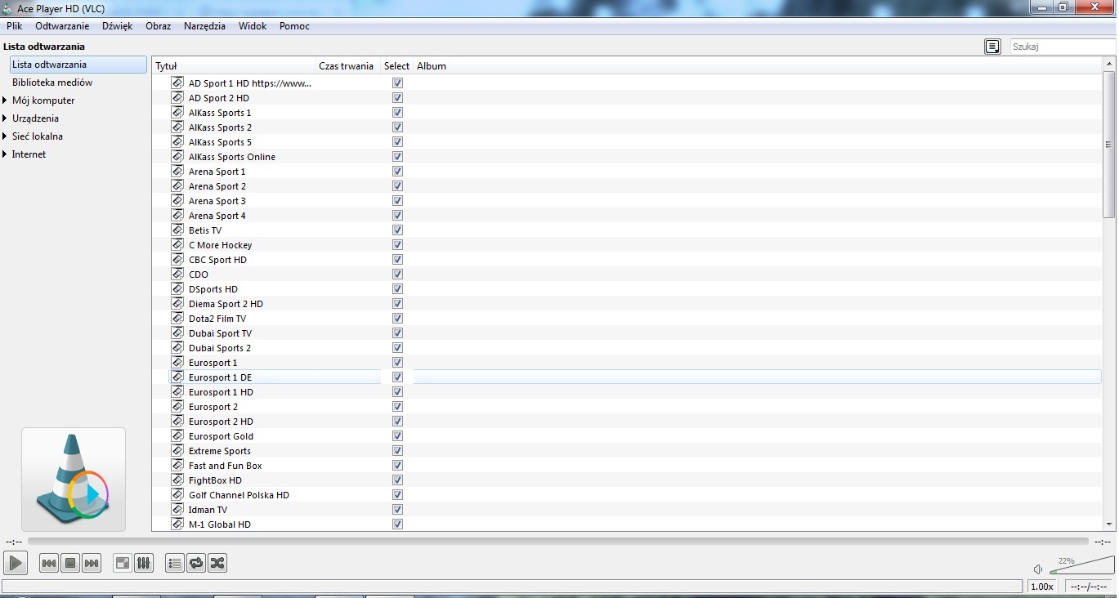This screenshot has width=1119, height=598.
Task: Open the Narzędzia menu
Action: pyautogui.click(x=204, y=26)
